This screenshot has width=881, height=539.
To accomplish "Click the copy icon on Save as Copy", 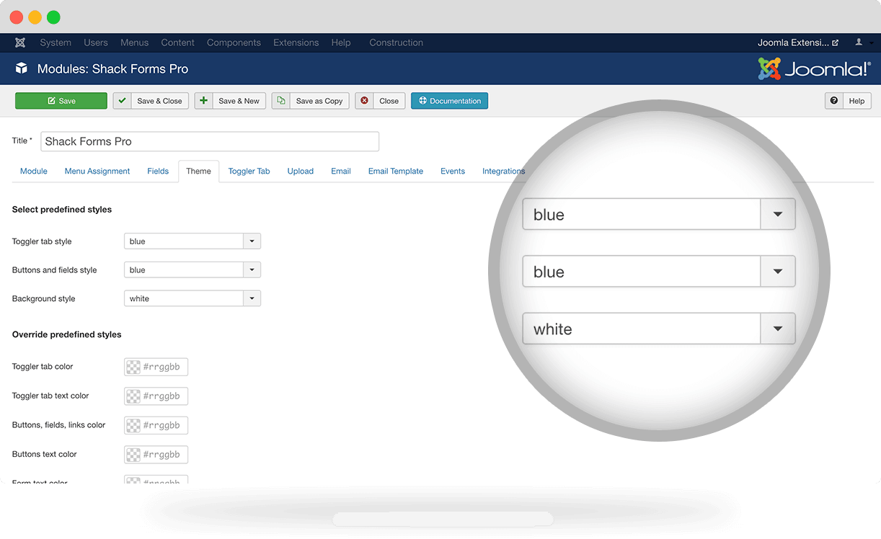I will click(281, 101).
